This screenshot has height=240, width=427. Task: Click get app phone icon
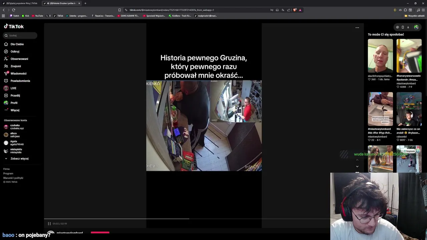coord(403,27)
